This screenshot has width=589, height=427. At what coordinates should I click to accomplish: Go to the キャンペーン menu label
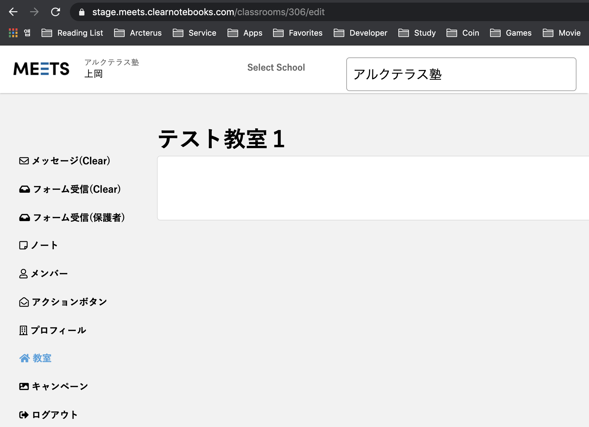(60, 387)
